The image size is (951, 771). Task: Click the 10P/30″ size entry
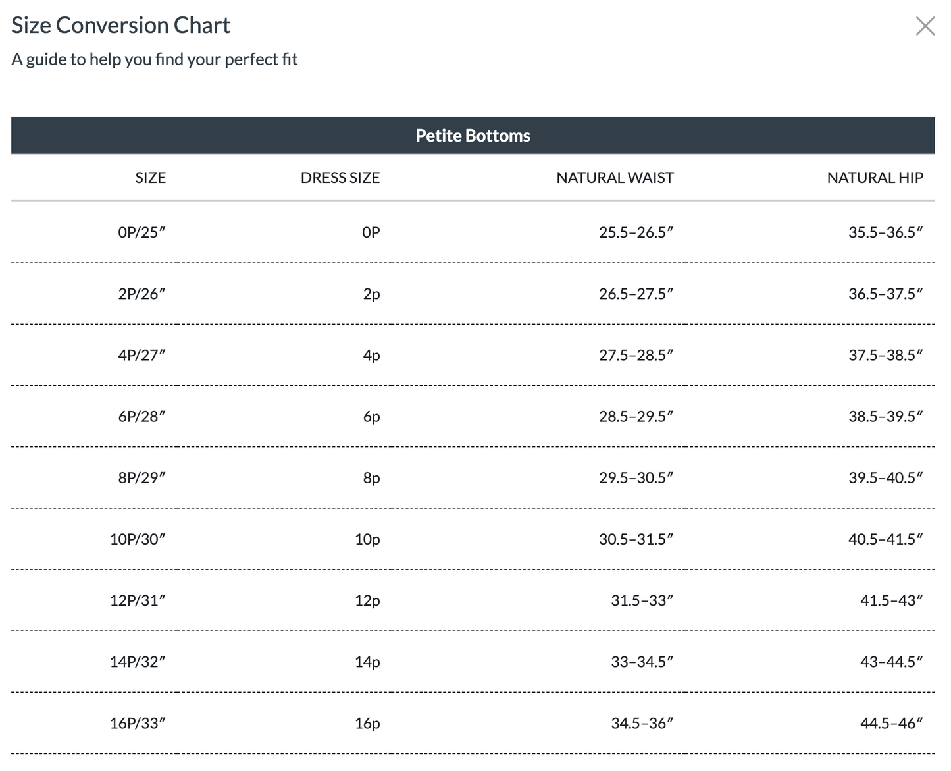click(138, 539)
